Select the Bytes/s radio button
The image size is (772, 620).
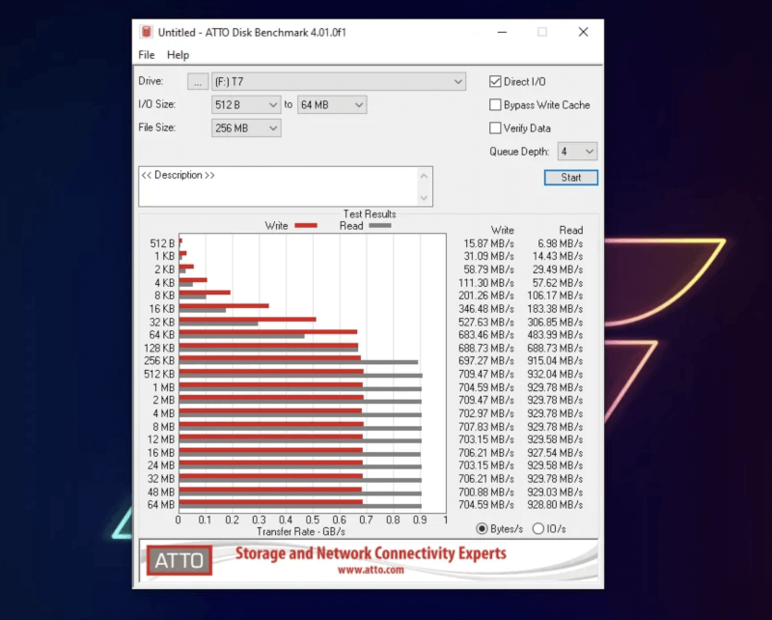pyautogui.click(x=482, y=528)
